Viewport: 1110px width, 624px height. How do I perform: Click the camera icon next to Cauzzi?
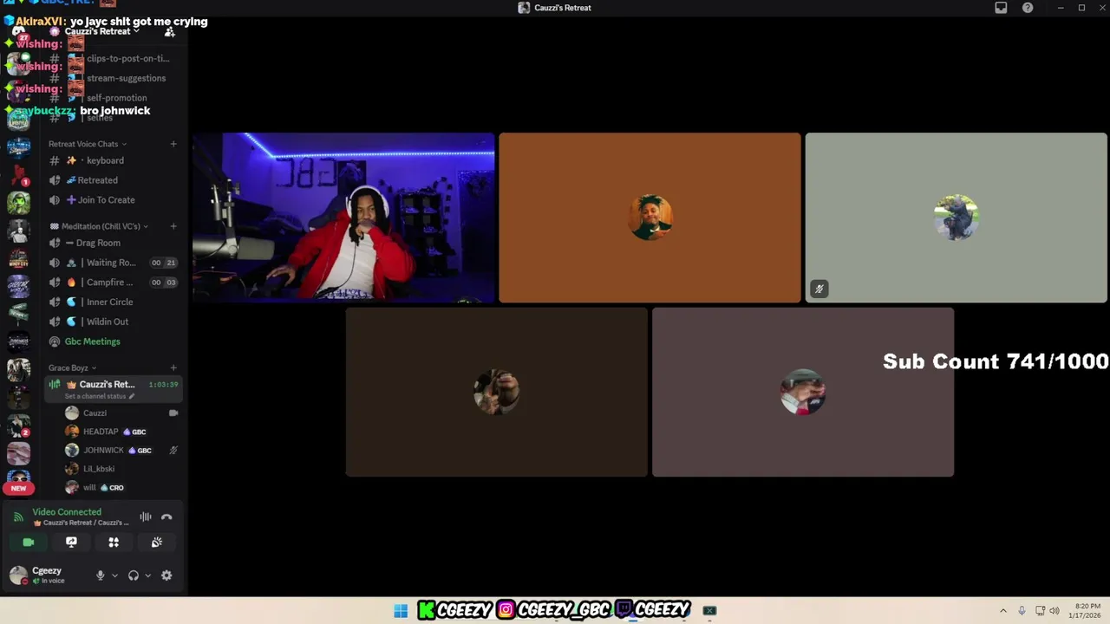pyautogui.click(x=173, y=413)
